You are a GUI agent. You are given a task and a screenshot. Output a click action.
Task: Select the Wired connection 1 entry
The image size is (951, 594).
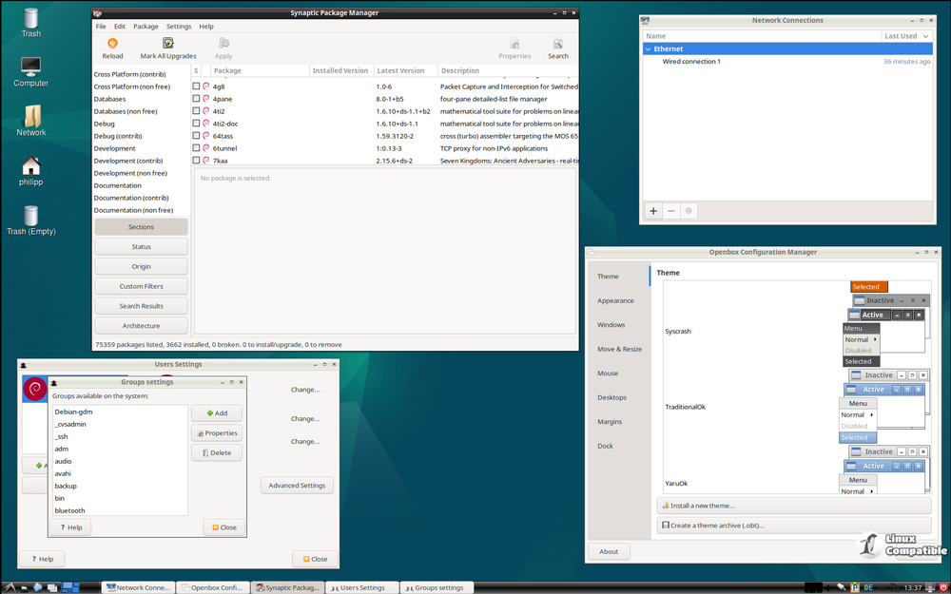691,62
